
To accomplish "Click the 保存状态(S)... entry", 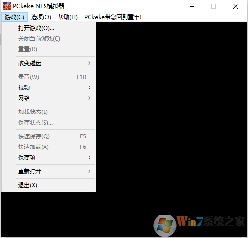I will (x=49, y=123).
